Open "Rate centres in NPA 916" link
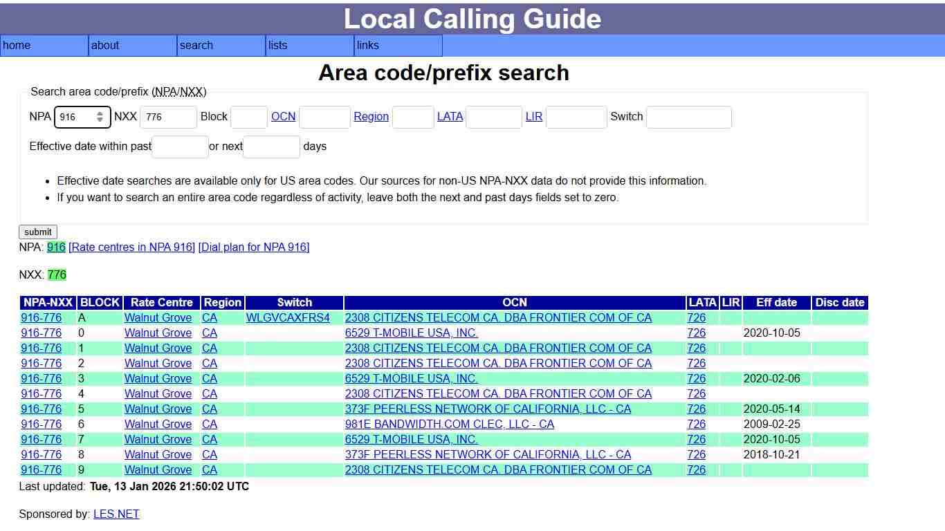 (x=131, y=247)
